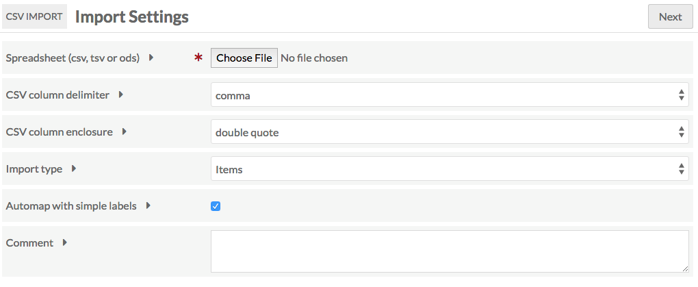This screenshot has height=287, width=698.
Task: Click the Choose File button
Action: click(244, 58)
